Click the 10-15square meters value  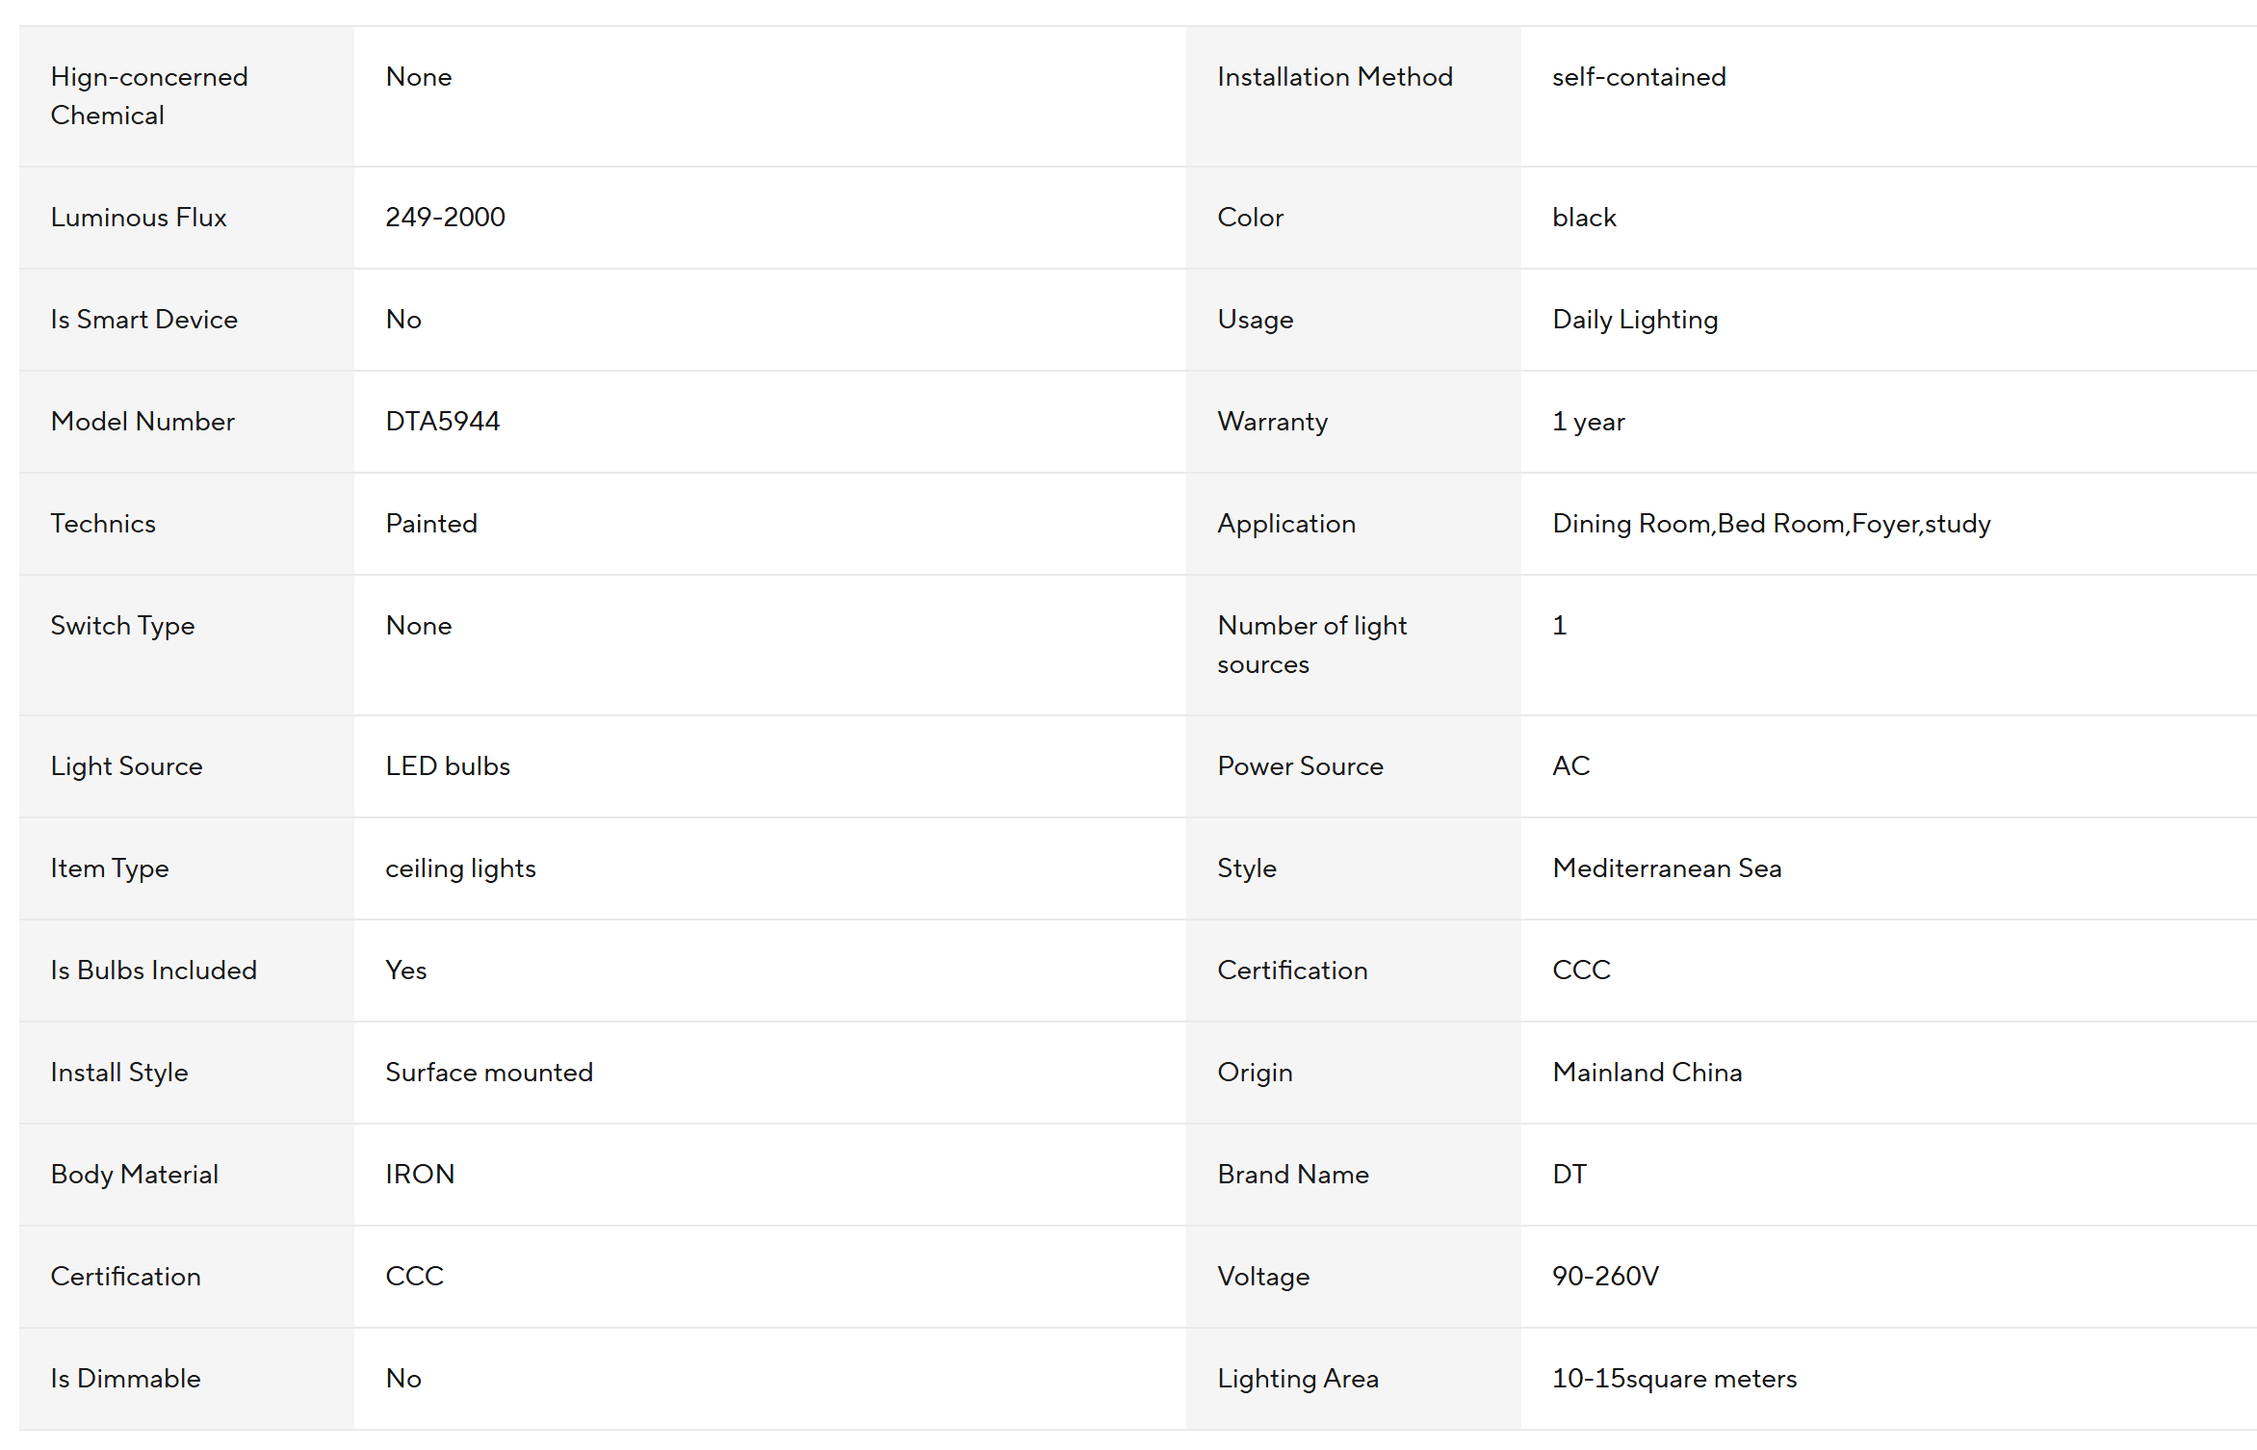point(1673,1379)
